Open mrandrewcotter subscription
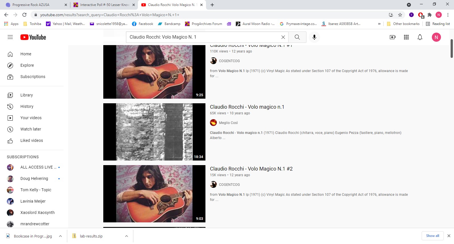The height and width of the screenshot is (244, 454). point(32,224)
